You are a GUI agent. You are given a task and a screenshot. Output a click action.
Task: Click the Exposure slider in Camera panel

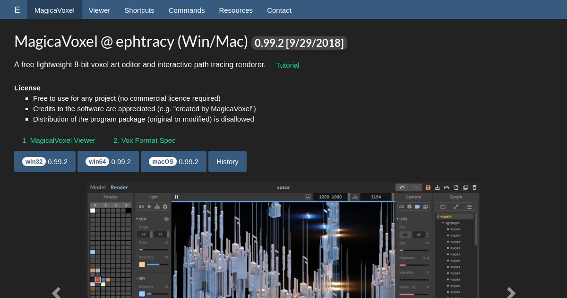click(x=414, y=265)
